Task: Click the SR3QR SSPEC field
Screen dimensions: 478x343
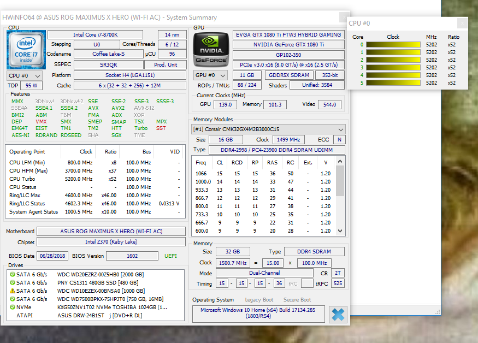Action: click(x=109, y=64)
